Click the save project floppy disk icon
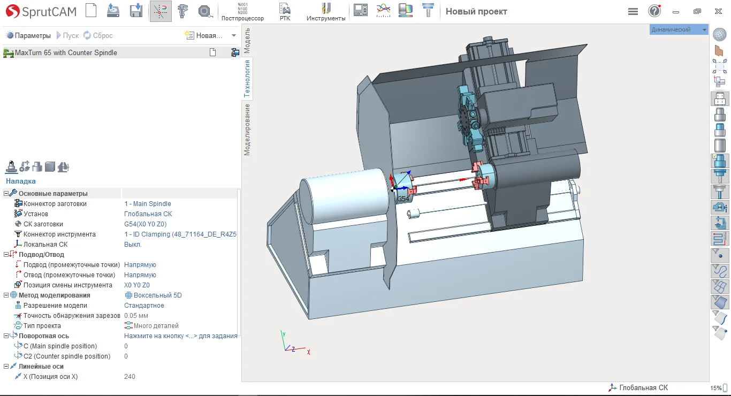The width and height of the screenshot is (731, 396). pyautogui.click(x=136, y=11)
